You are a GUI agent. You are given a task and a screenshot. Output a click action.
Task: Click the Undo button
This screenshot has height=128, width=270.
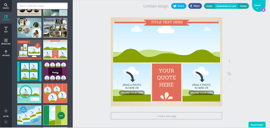209,6
